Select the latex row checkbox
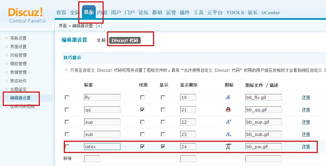The image size is (326, 166). tap(67, 147)
